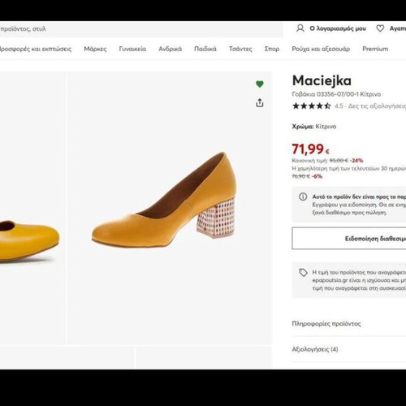The width and height of the screenshot is (406, 406).
Task: Click the -24% discount label
Action: pyautogui.click(x=356, y=161)
